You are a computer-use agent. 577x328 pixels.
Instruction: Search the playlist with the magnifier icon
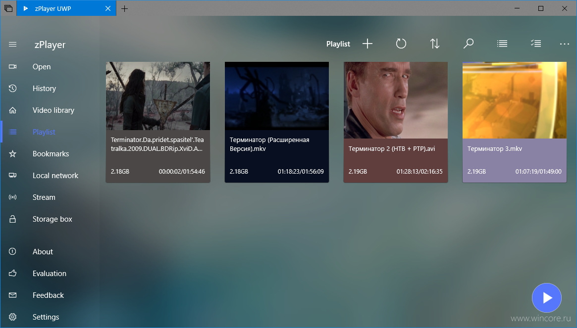468,44
